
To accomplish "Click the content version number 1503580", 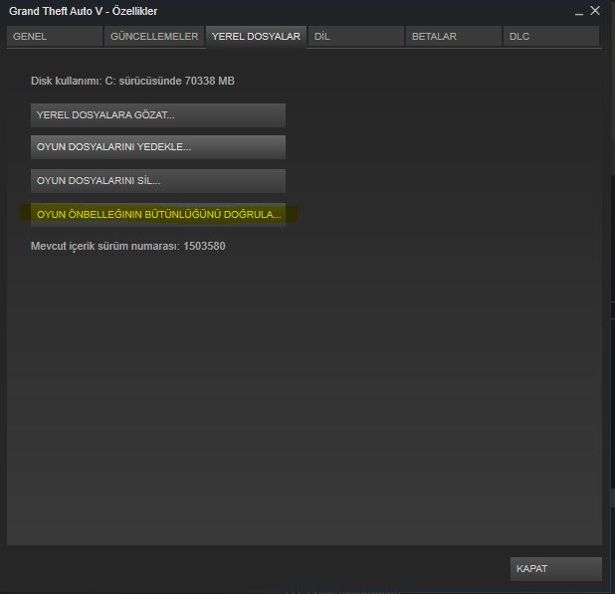I will (x=204, y=246).
